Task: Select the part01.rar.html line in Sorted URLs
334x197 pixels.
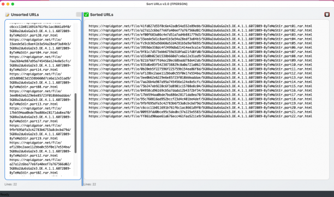Action: tap(200, 26)
